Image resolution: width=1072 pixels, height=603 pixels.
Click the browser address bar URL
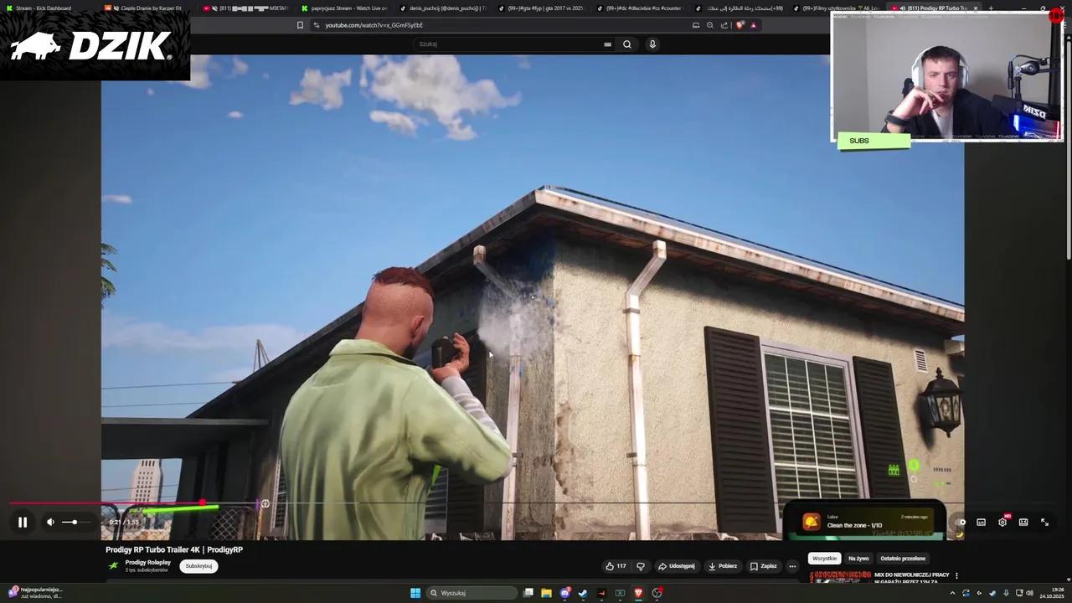(374, 25)
